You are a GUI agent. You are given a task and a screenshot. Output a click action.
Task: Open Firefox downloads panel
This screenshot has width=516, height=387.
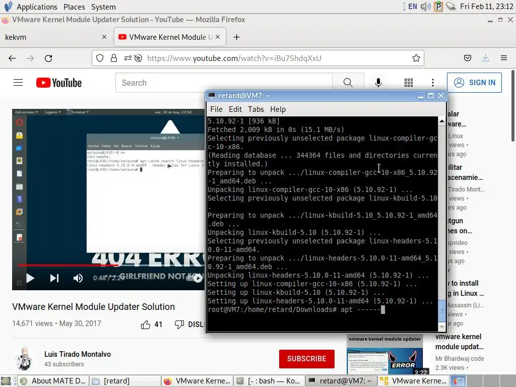tap(485, 58)
